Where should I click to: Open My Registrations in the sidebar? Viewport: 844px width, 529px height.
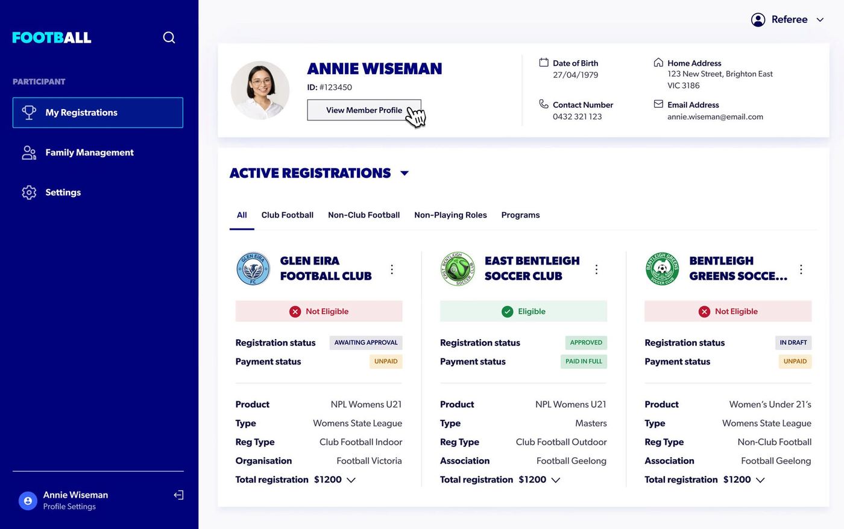click(x=98, y=113)
